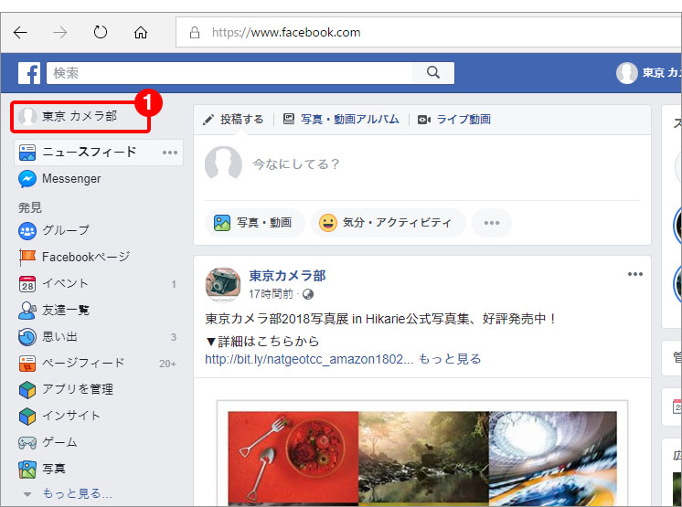This screenshot has height=507, width=682.
Task: Click the search magnifier button
Action: [x=433, y=72]
